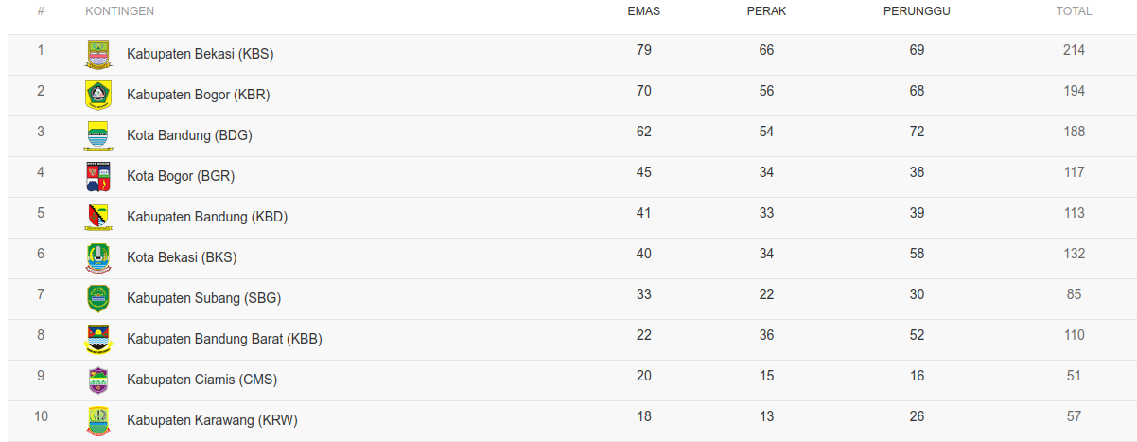Image resolution: width=1137 pixels, height=442 pixels.
Task: Click the Kota Bandung crest icon
Action: [98, 135]
